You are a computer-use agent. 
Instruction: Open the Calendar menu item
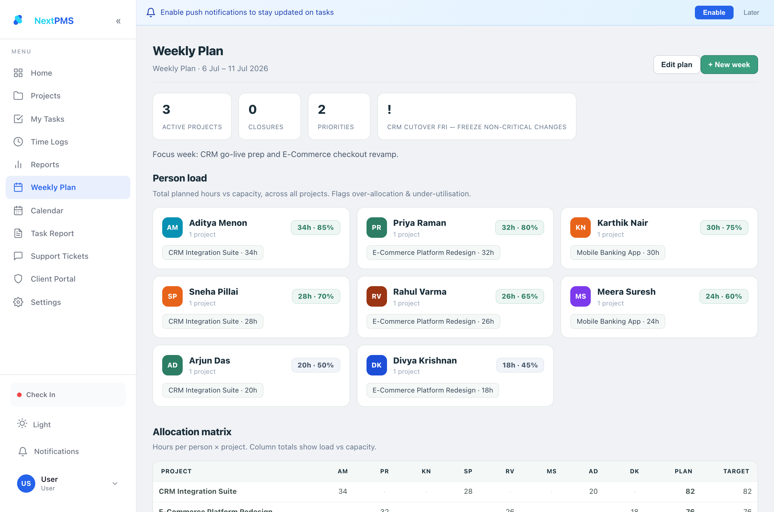68,210
